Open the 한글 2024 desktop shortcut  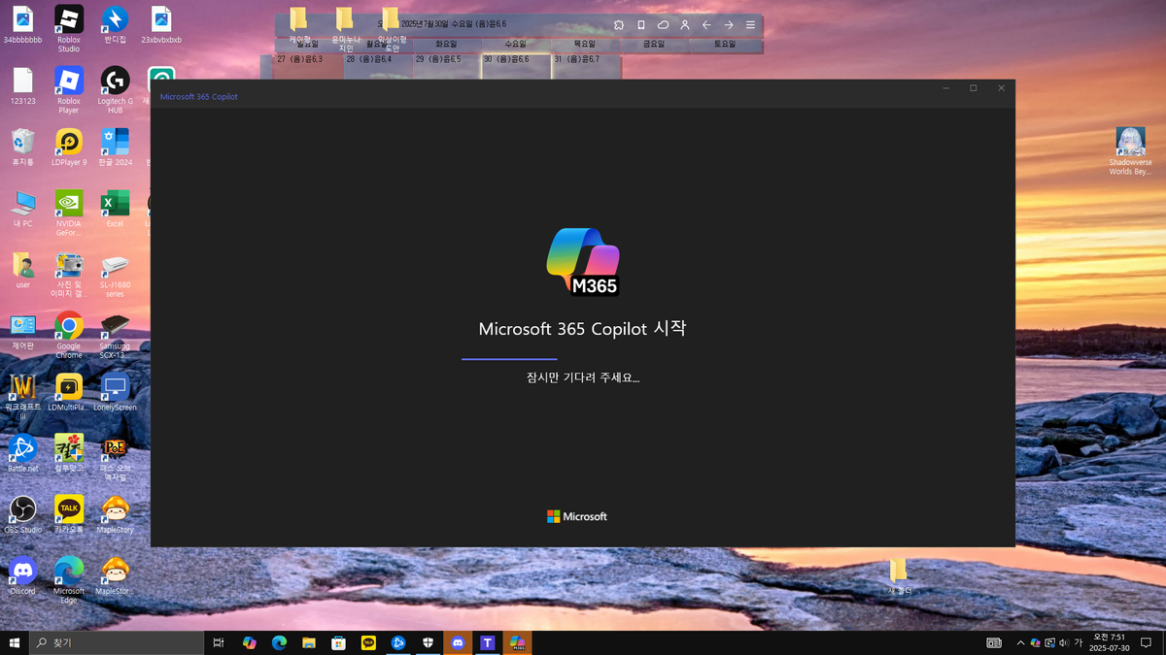point(115,147)
